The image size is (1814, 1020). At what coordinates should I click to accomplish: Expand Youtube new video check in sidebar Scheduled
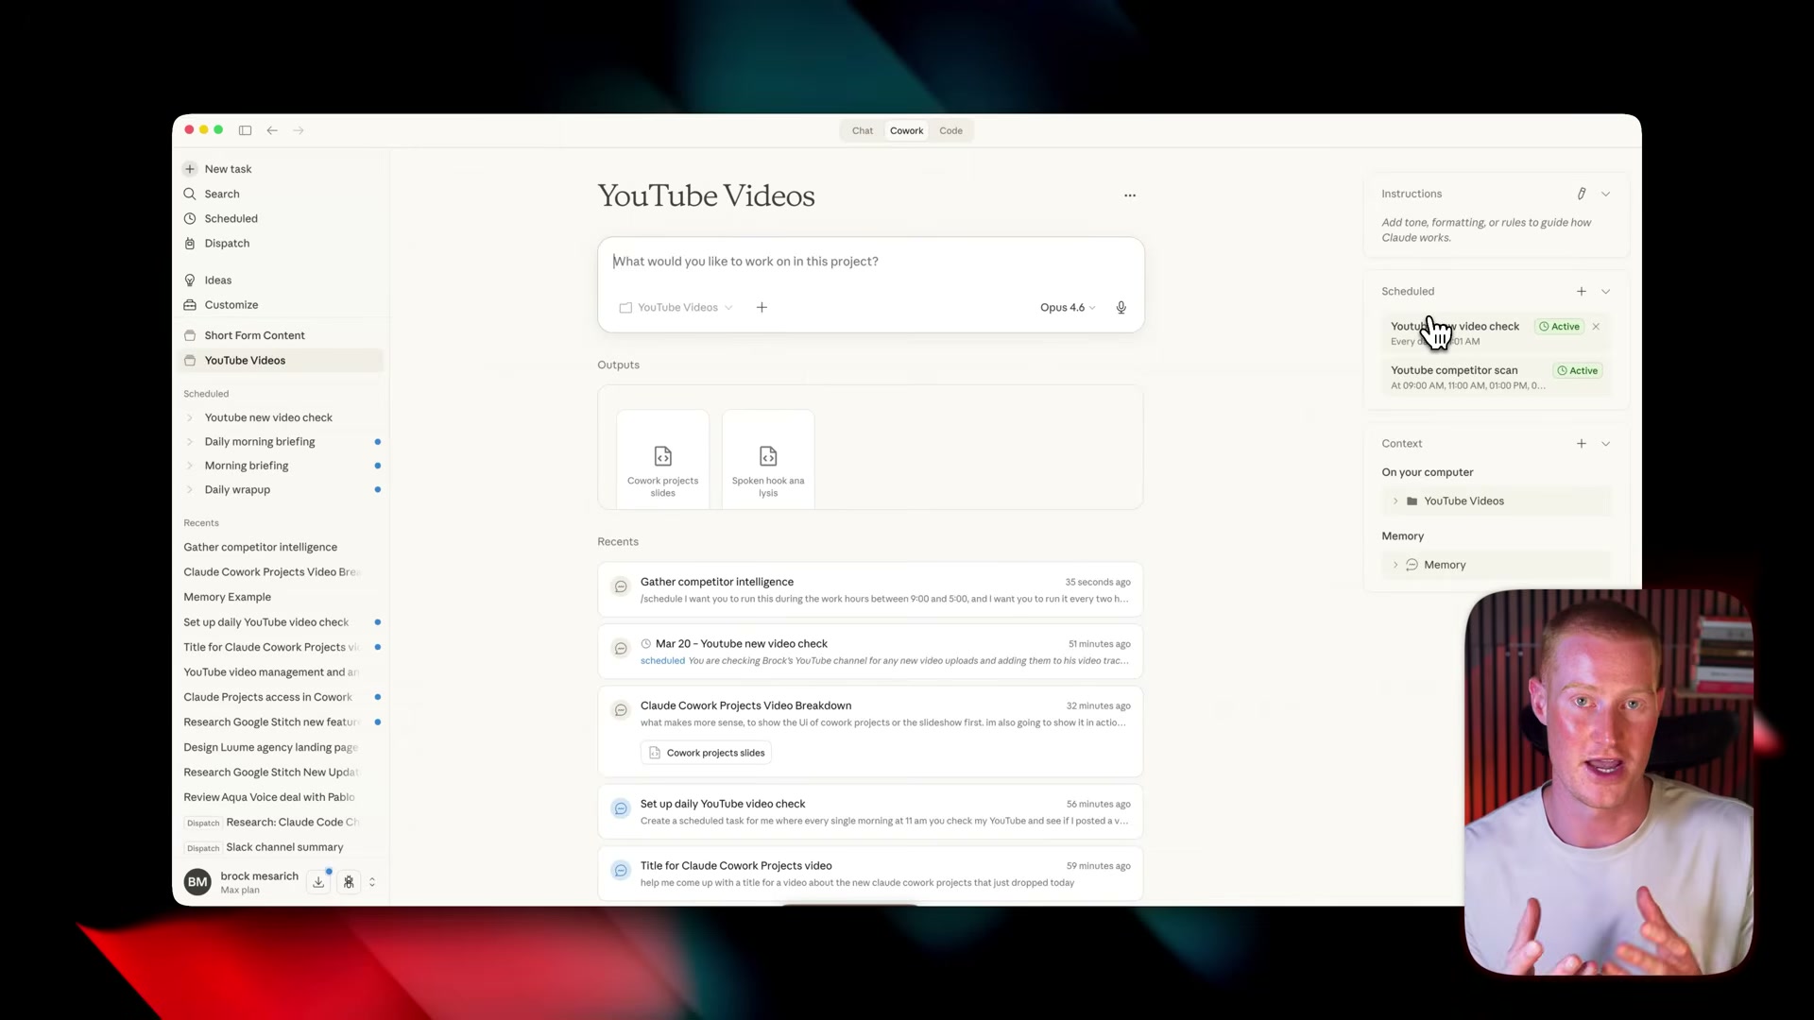point(190,417)
